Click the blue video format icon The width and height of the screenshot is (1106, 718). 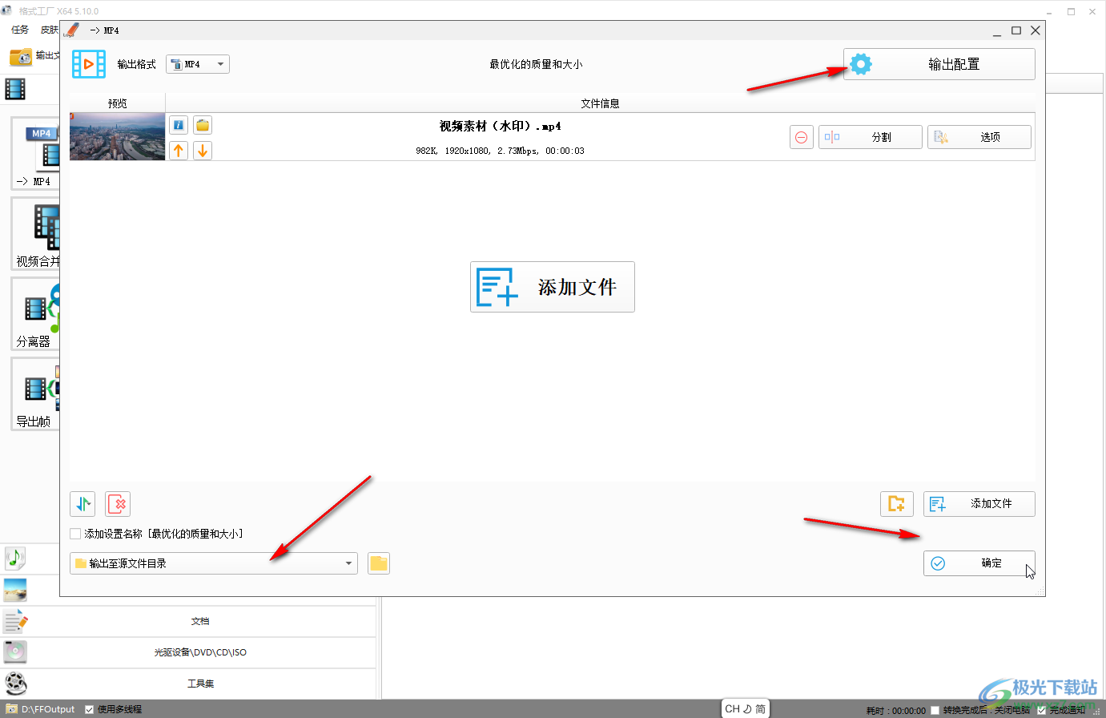[89, 64]
